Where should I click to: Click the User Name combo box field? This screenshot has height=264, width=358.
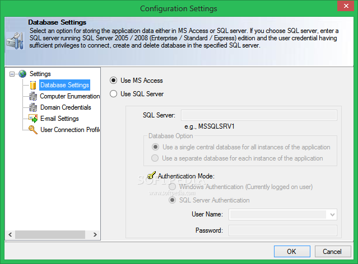283,215
